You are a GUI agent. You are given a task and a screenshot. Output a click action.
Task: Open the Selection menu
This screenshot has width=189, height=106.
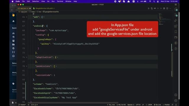point(35,1)
